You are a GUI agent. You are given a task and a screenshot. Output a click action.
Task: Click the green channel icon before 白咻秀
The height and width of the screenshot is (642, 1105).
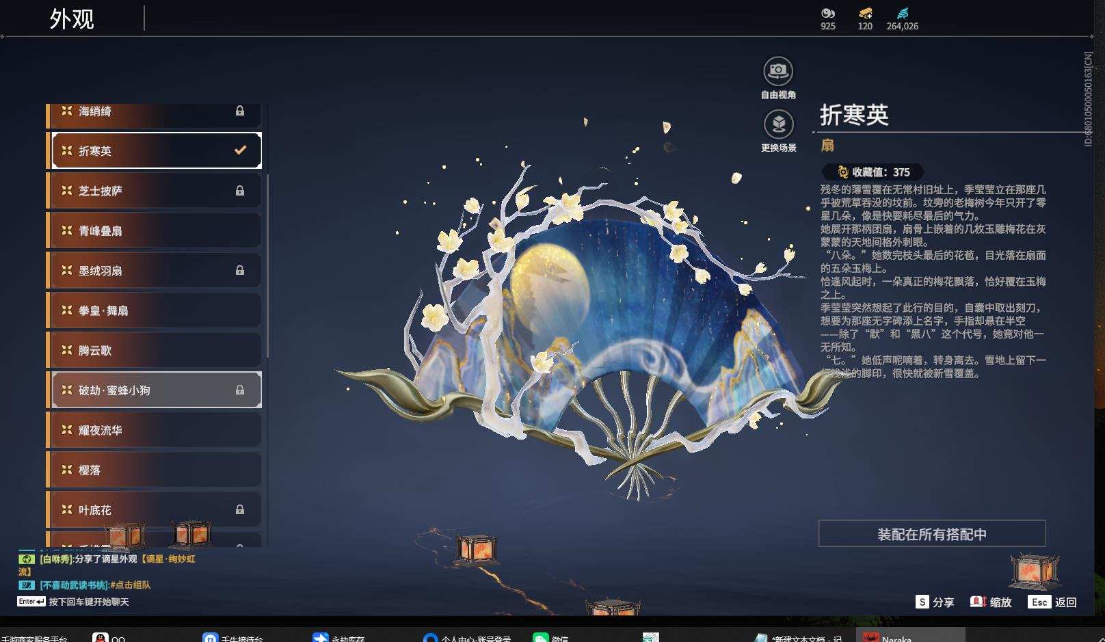point(26,559)
